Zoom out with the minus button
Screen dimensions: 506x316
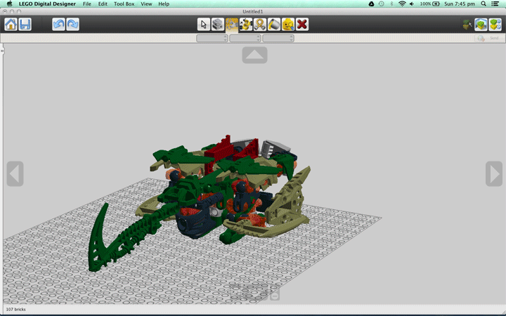click(x=275, y=296)
